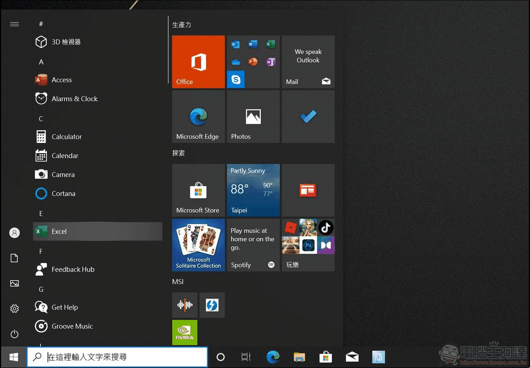The image size is (530, 368).
Task: Click the 探索 tile group title
Action: 179,153
